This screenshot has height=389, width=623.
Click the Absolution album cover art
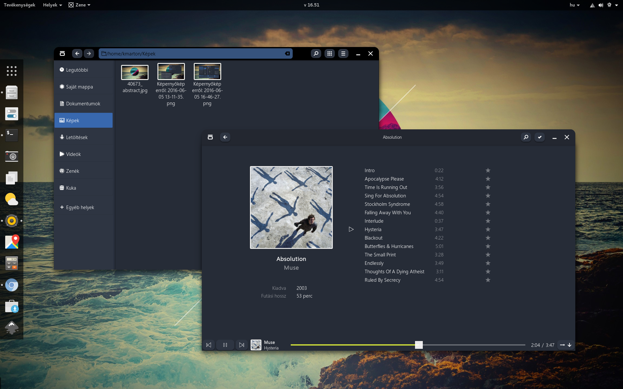pyautogui.click(x=291, y=207)
